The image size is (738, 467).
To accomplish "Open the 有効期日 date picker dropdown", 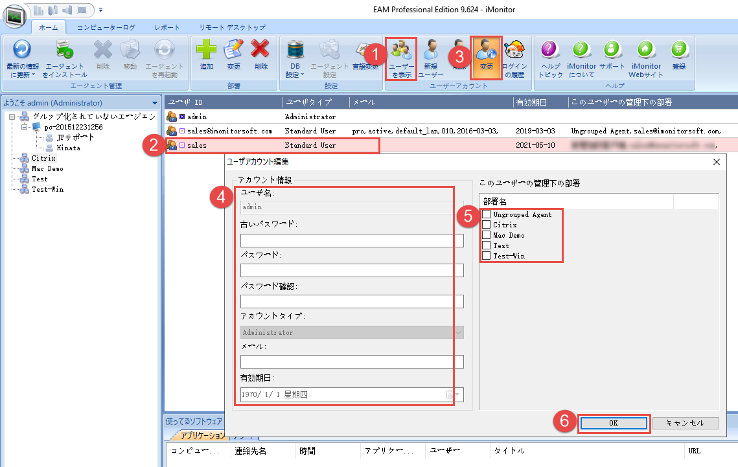I will [x=457, y=394].
